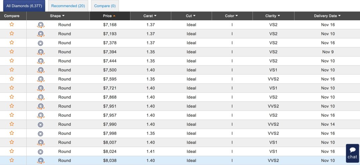Switch to the Recommended (20) tab
Viewport: 360px width, 165px height.
tap(68, 6)
